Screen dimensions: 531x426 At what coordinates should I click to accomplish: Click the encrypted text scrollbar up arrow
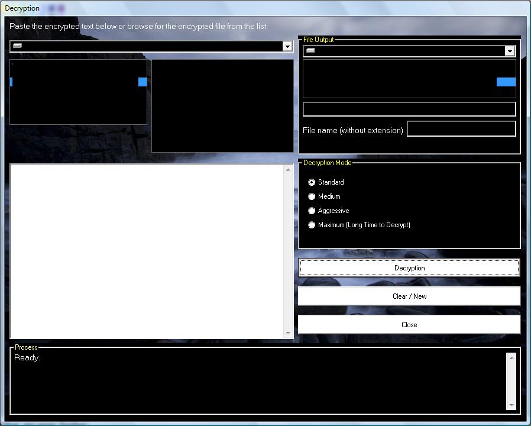pos(288,169)
